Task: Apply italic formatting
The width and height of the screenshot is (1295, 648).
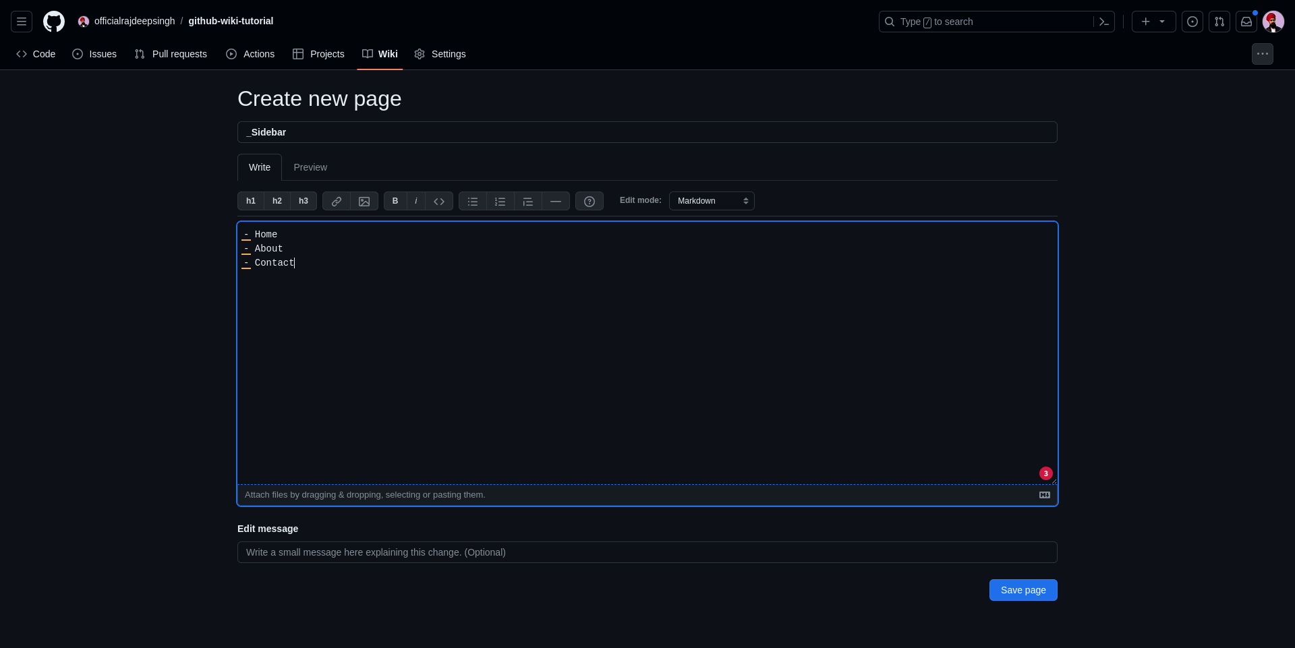Action: pos(416,201)
